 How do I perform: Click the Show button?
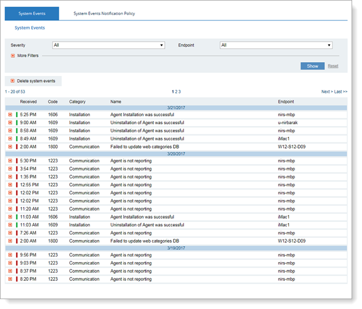[x=312, y=66]
